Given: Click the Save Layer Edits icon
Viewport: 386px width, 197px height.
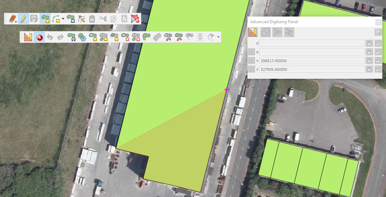Looking at the screenshot, I should [34, 19].
